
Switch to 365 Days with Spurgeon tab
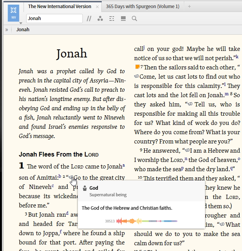coord(143,7)
